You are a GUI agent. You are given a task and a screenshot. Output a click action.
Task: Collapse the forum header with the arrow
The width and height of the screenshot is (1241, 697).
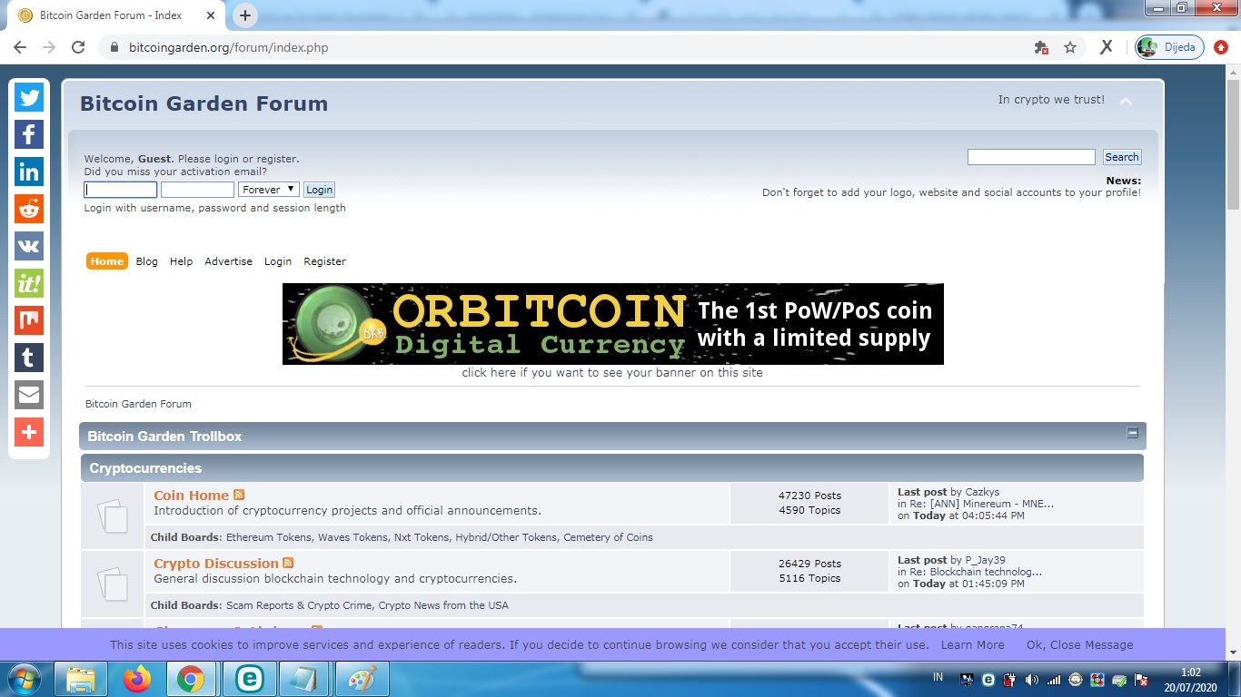[x=1126, y=101]
